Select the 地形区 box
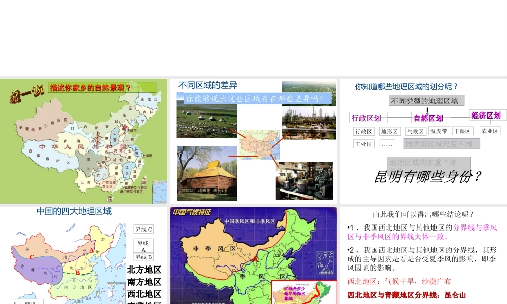The height and width of the screenshot is (304, 507). pyautogui.click(x=389, y=132)
